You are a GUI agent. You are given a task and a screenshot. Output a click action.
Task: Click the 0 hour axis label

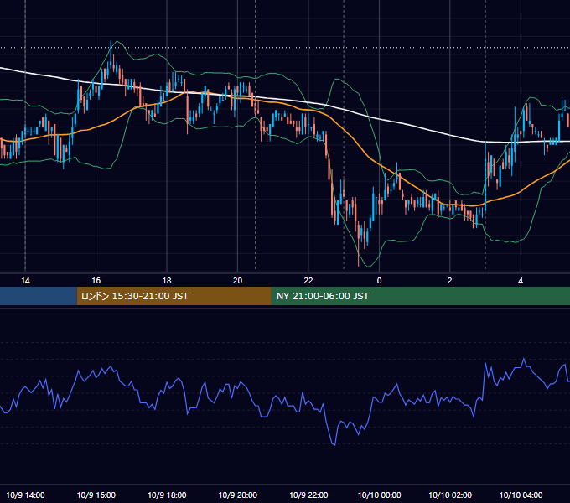pos(379,281)
